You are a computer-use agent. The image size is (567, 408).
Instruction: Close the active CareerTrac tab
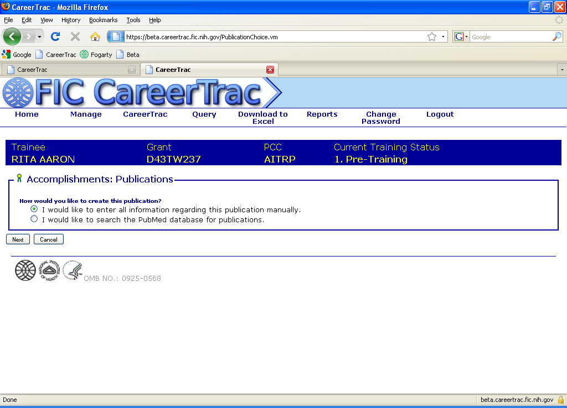pos(270,70)
